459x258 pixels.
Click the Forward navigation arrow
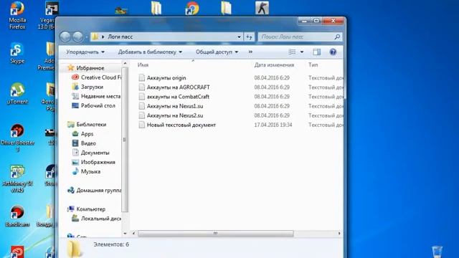click(x=77, y=37)
